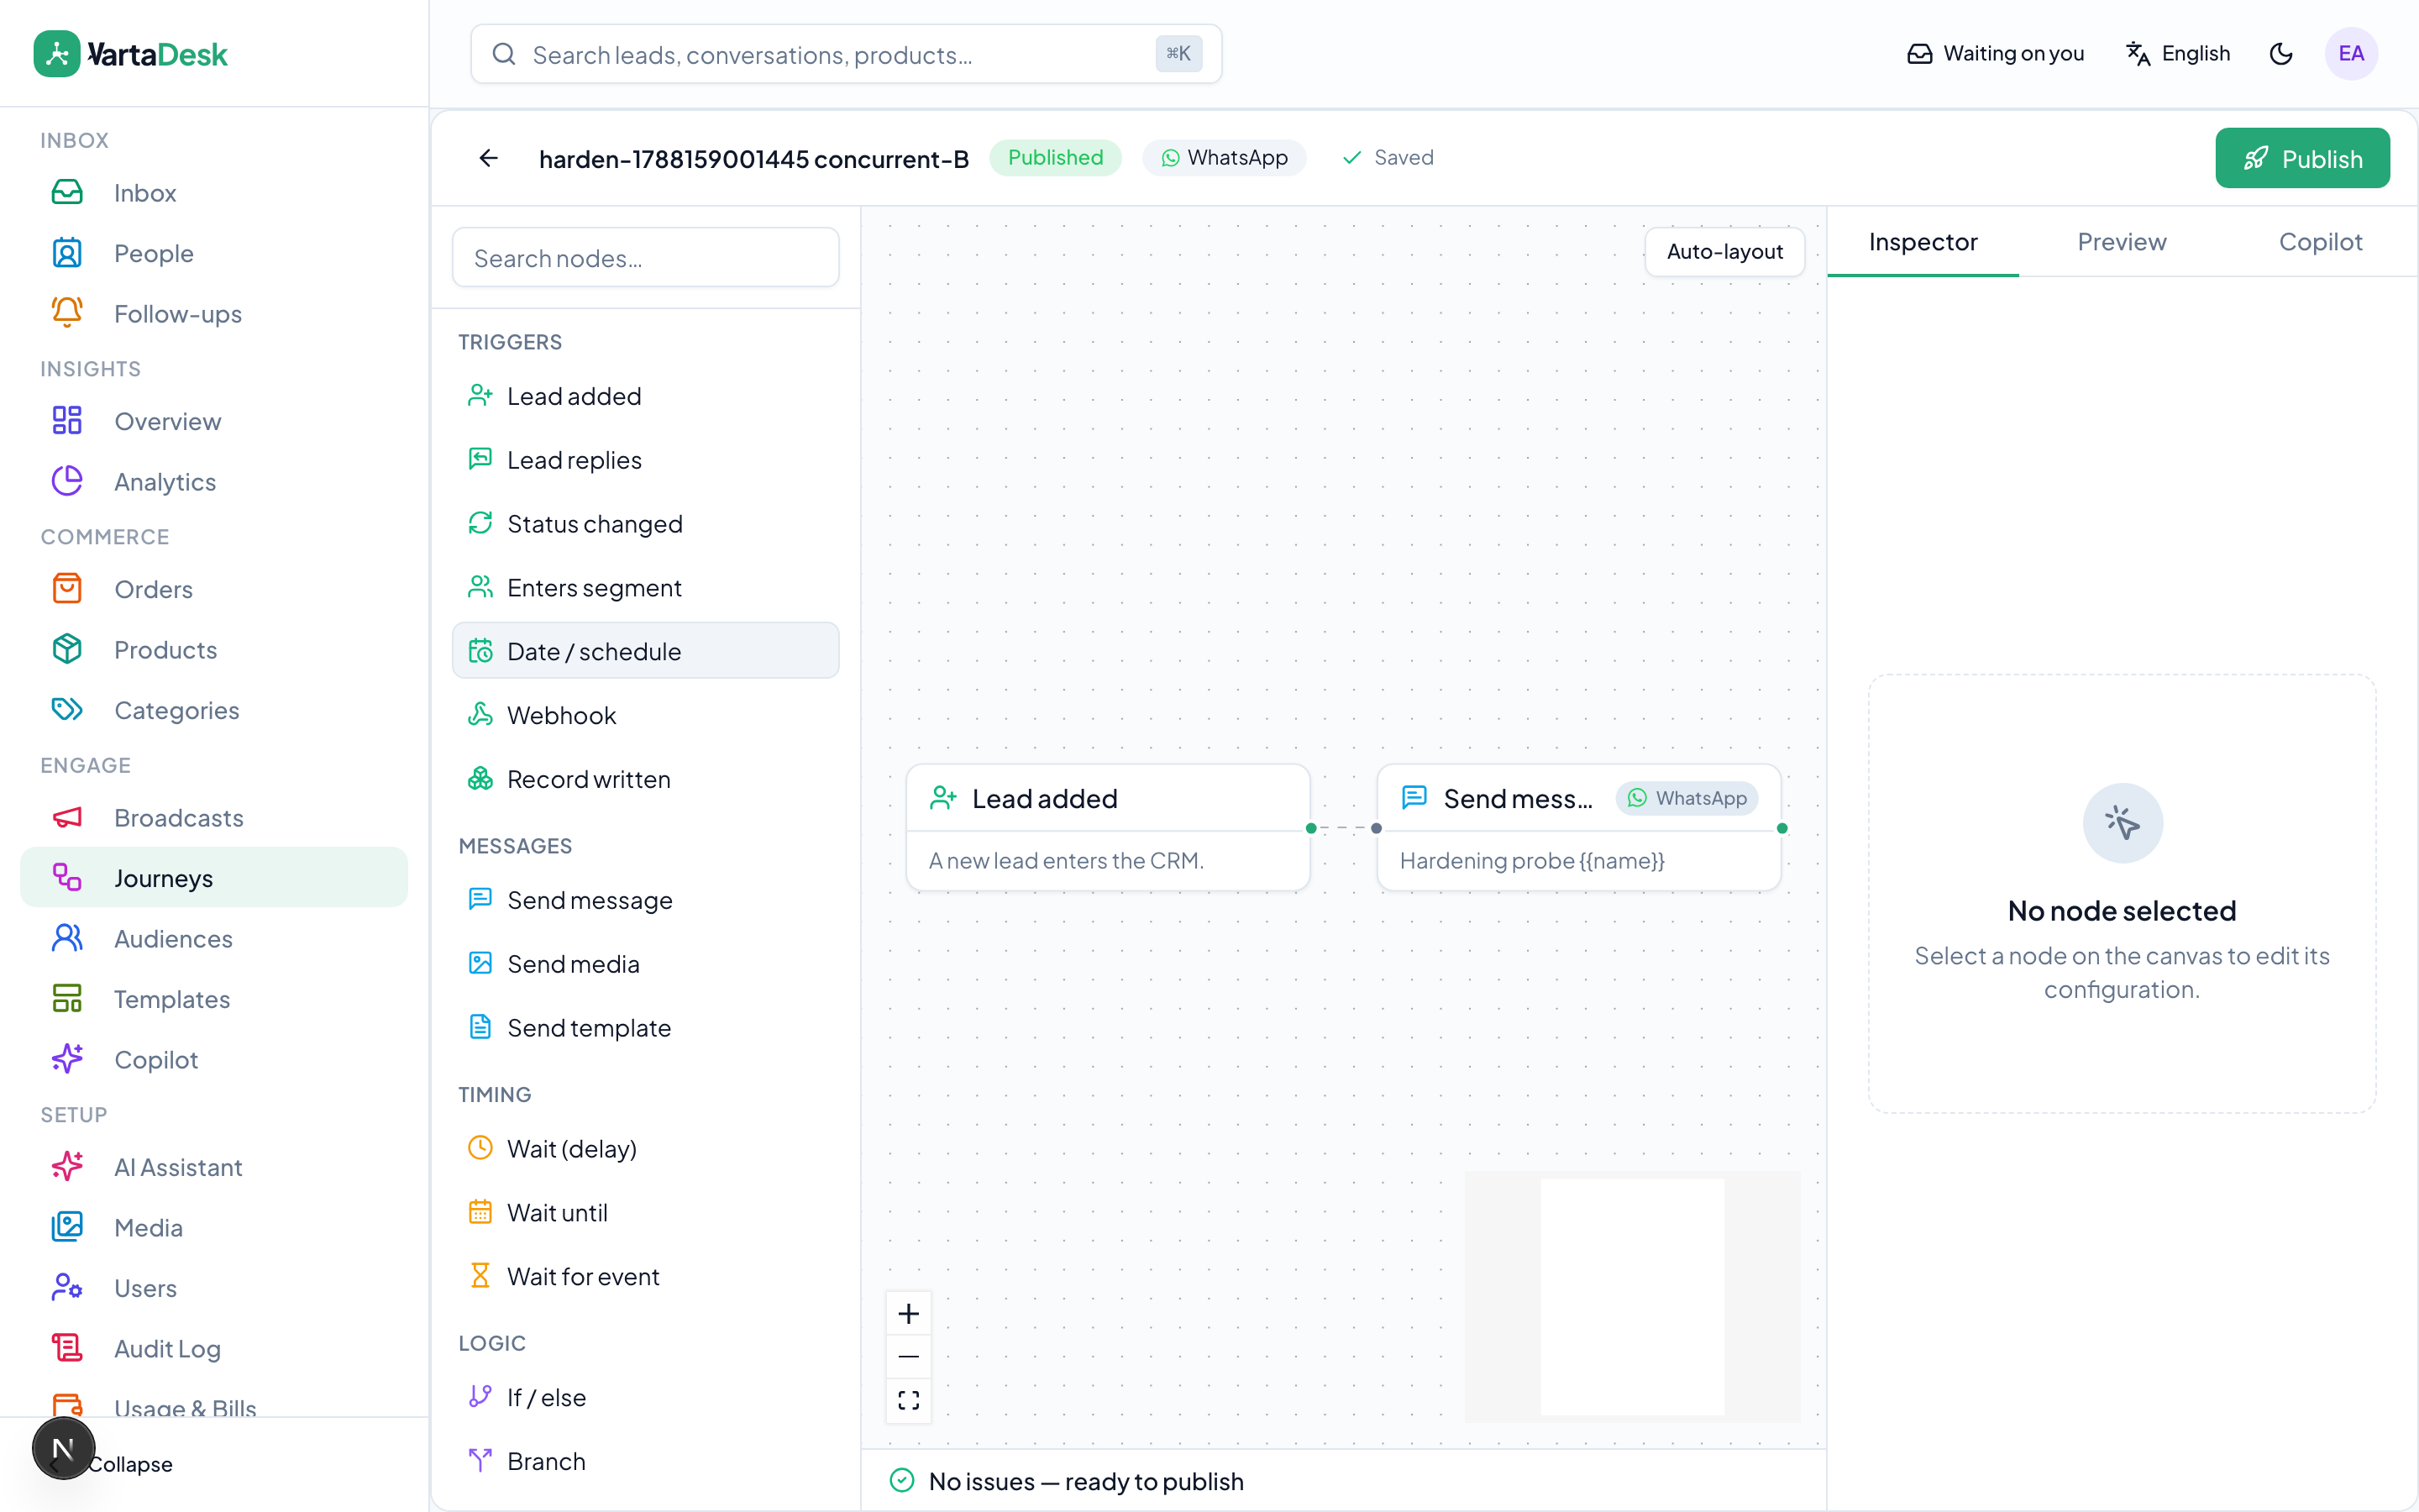Open the English language selector

coord(2178,54)
